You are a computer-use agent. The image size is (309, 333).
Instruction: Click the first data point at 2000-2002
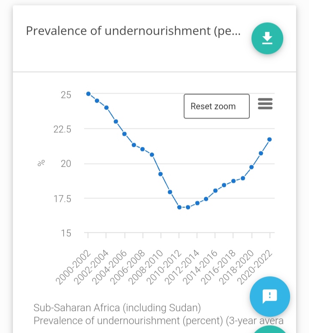point(88,94)
